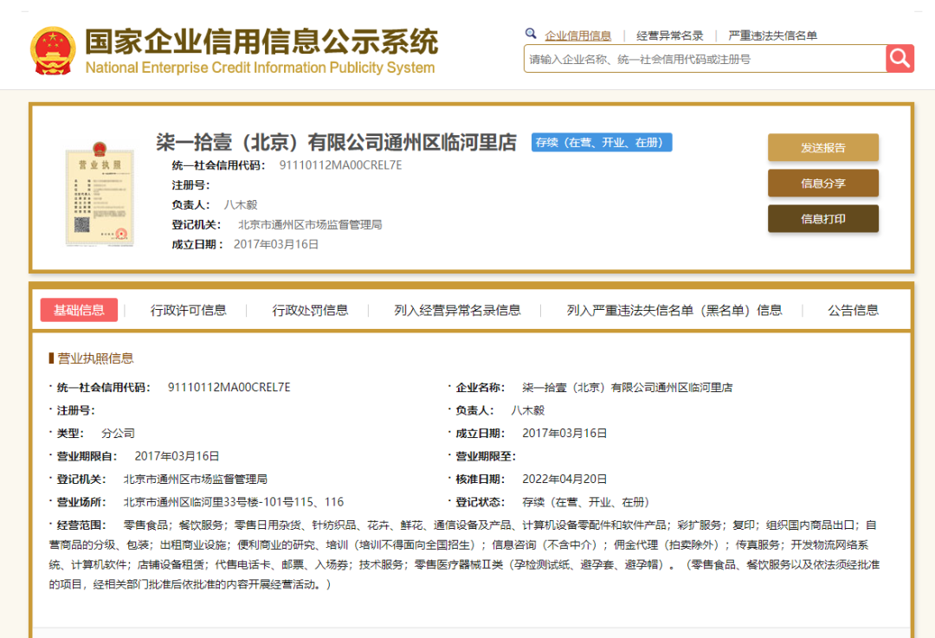The image size is (935, 638).
Task: Click the 国家企业信用信息公示系统 site title
Action: (261, 42)
